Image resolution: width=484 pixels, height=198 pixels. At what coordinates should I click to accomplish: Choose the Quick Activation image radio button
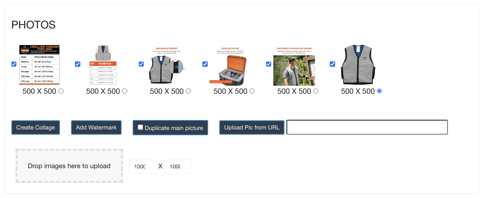pyautogui.click(x=252, y=91)
